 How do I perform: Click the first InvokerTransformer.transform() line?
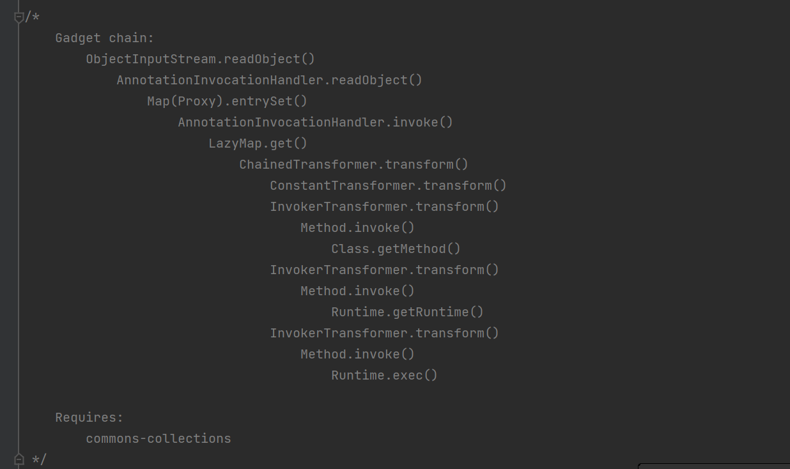(x=384, y=207)
